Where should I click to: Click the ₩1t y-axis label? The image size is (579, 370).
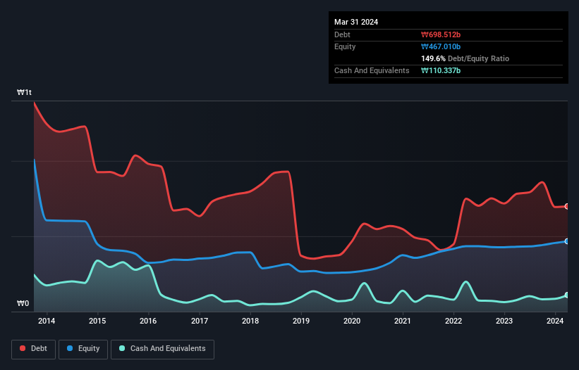(x=25, y=92)
